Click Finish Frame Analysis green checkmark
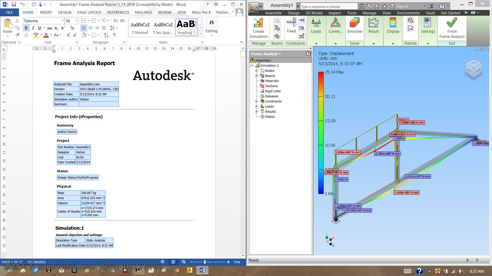This screenshot has height=276, width=492. click(x=452, y=28)
